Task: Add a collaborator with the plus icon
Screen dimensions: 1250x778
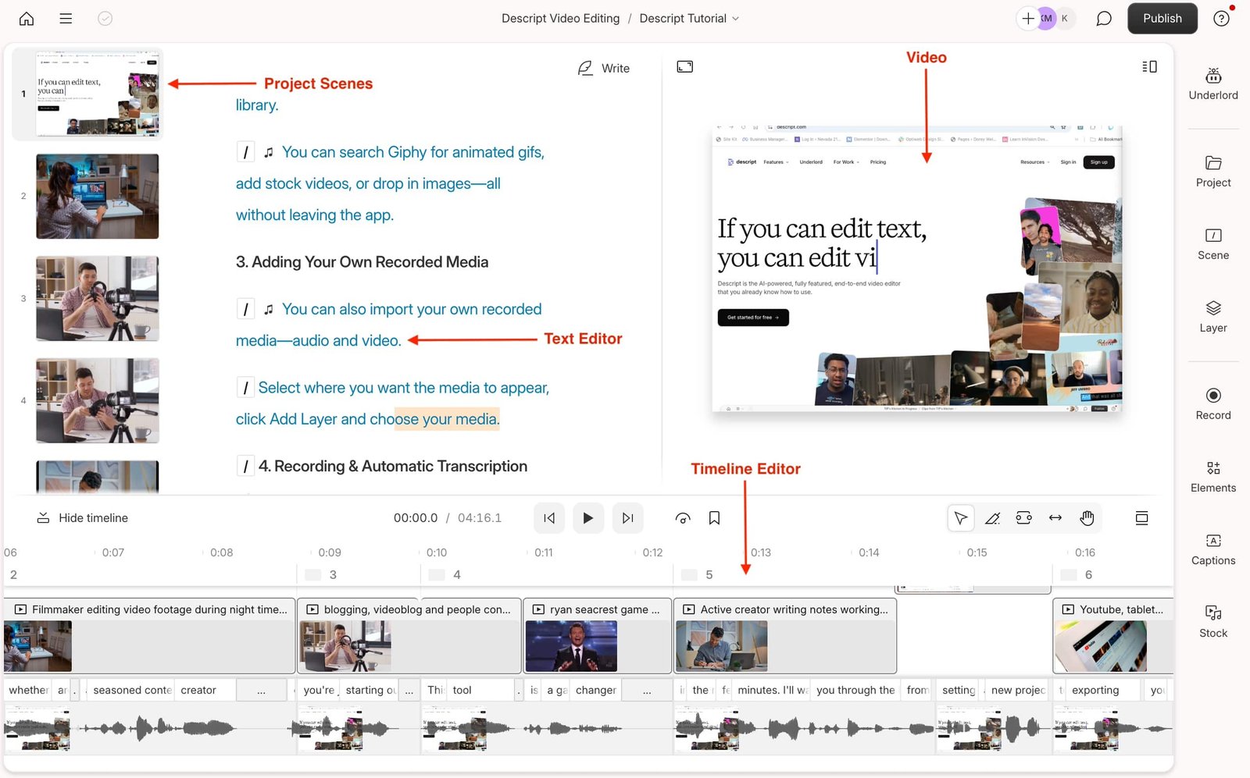Action: pos(1028,19)
